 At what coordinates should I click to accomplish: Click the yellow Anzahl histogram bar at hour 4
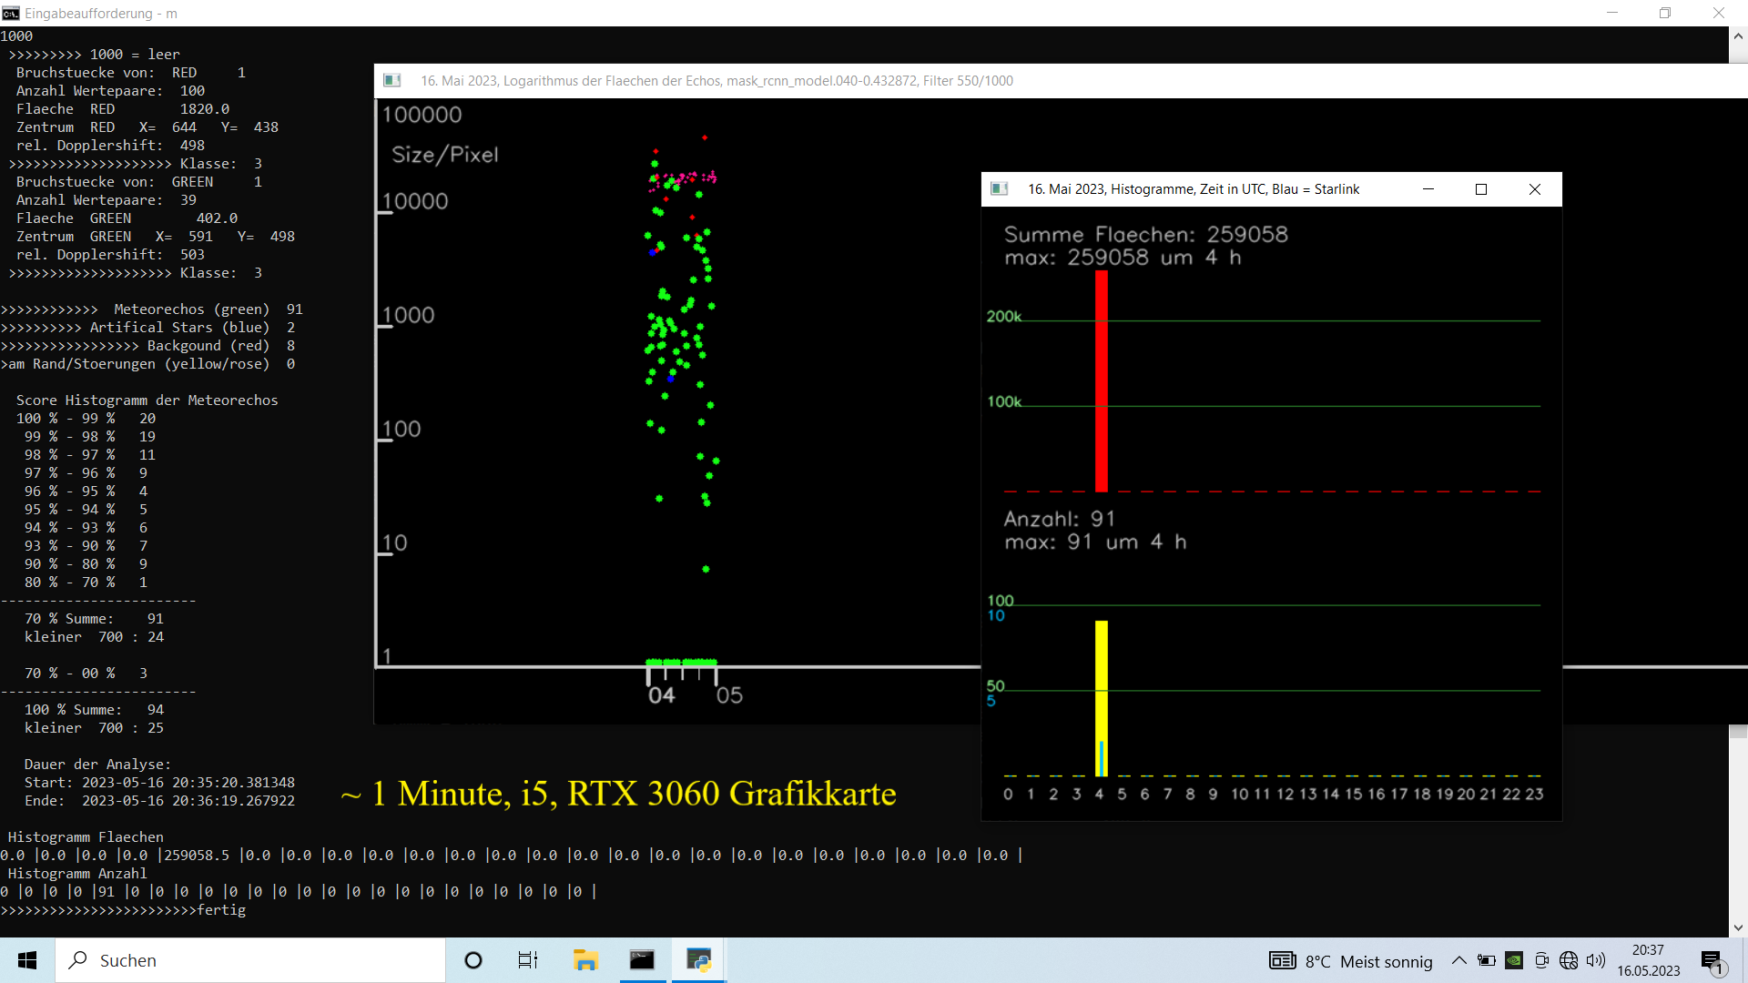(x=1102, y=698)
